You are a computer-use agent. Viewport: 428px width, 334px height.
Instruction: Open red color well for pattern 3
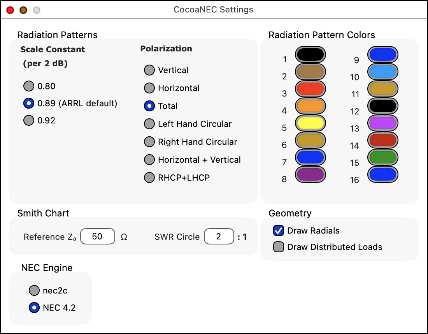310,89
